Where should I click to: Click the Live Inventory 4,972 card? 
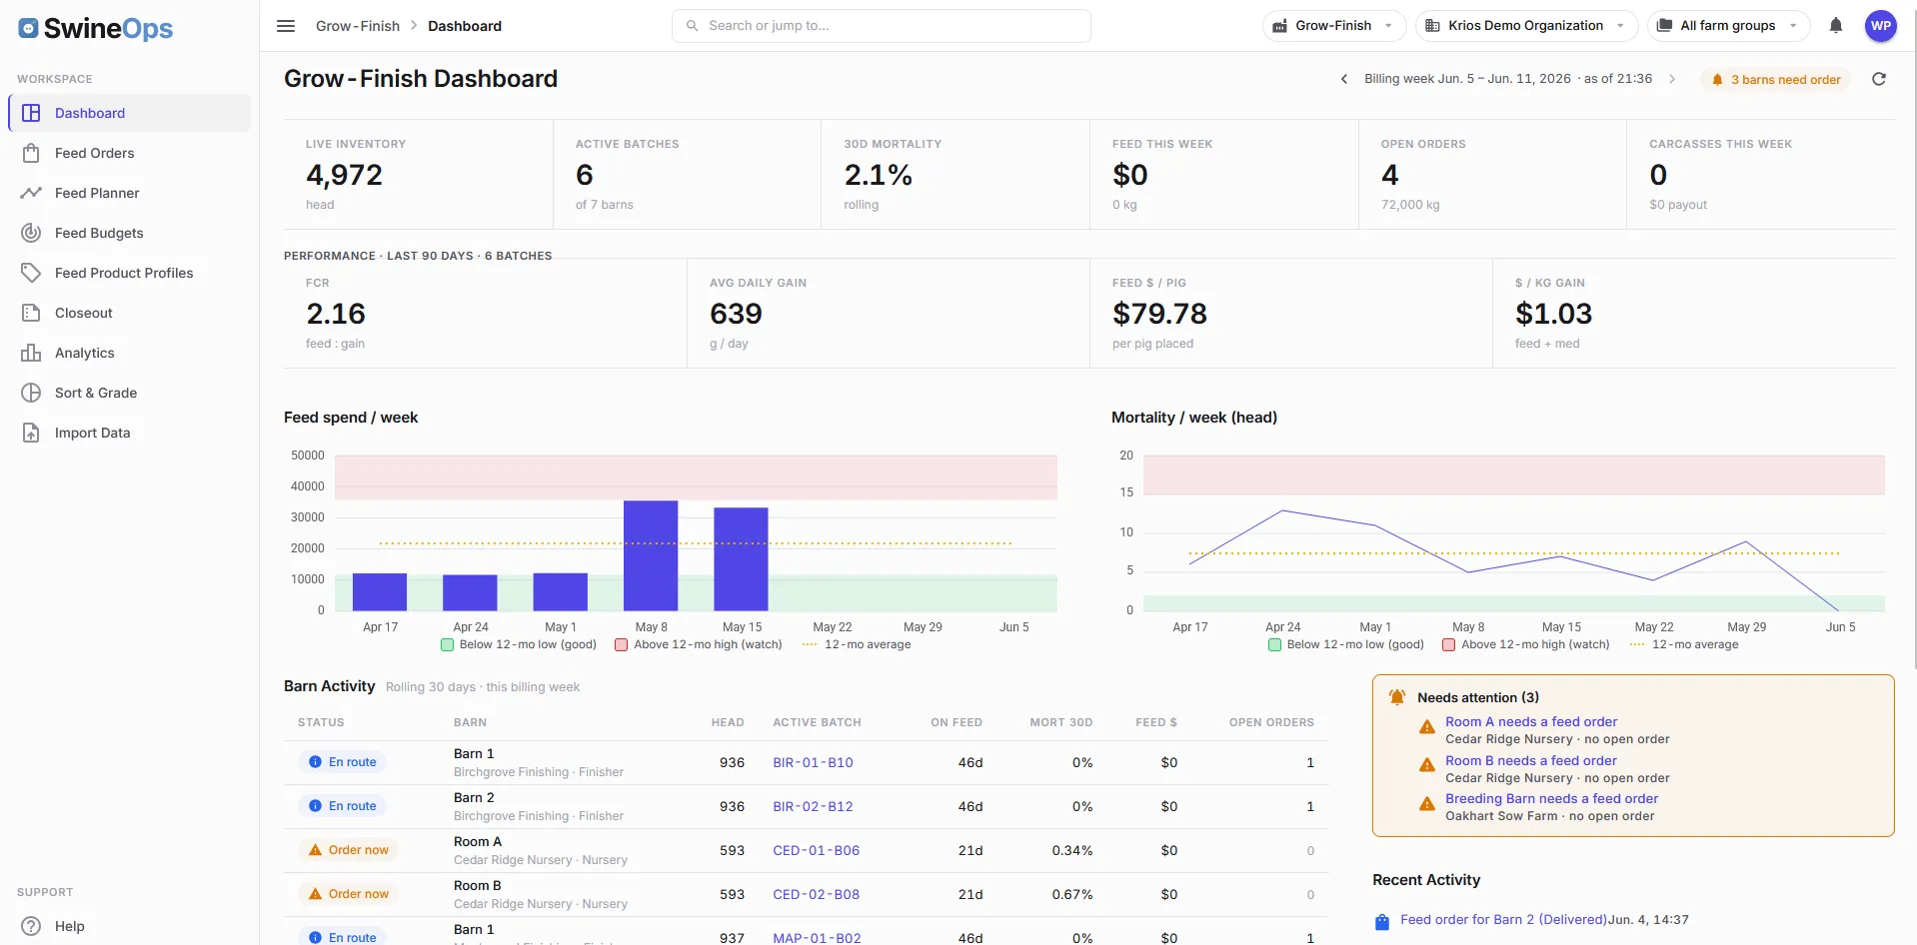(x=418, y=175)
